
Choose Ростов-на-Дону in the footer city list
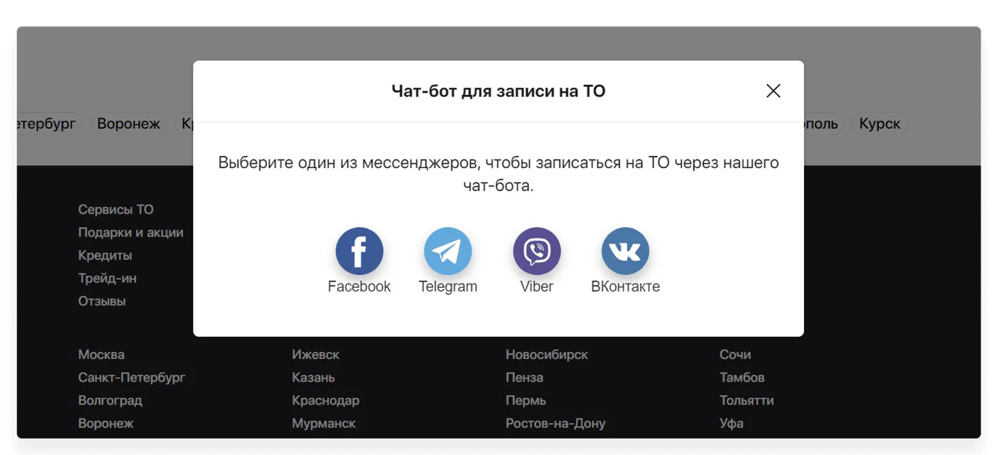[555, 423]
